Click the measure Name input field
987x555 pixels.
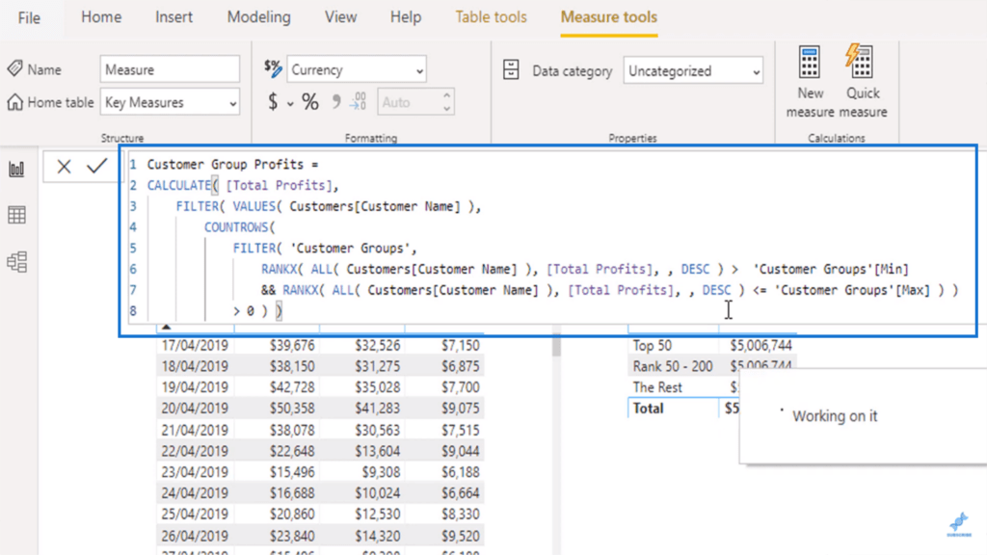[x=170, y=69]
